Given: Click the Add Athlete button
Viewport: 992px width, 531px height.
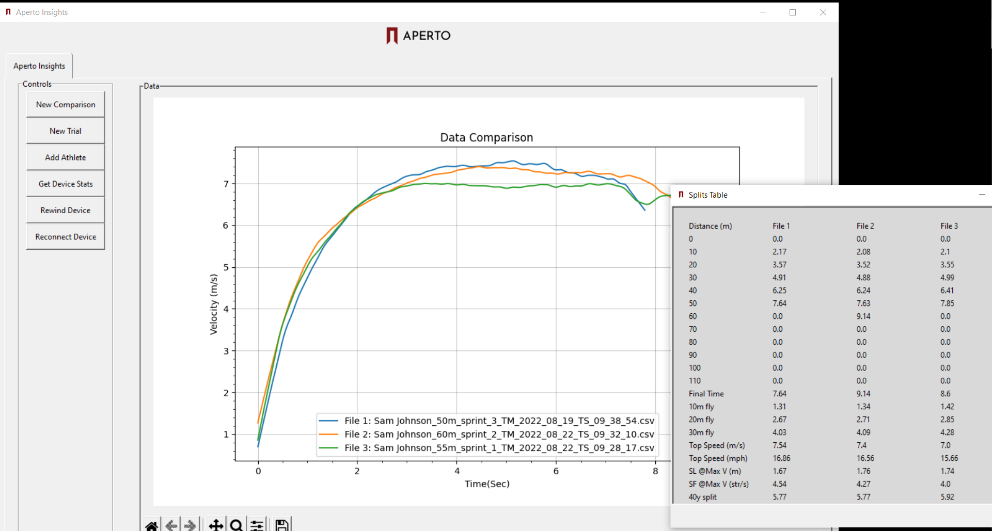Looking at the screenshot, I should click(66, 157).
